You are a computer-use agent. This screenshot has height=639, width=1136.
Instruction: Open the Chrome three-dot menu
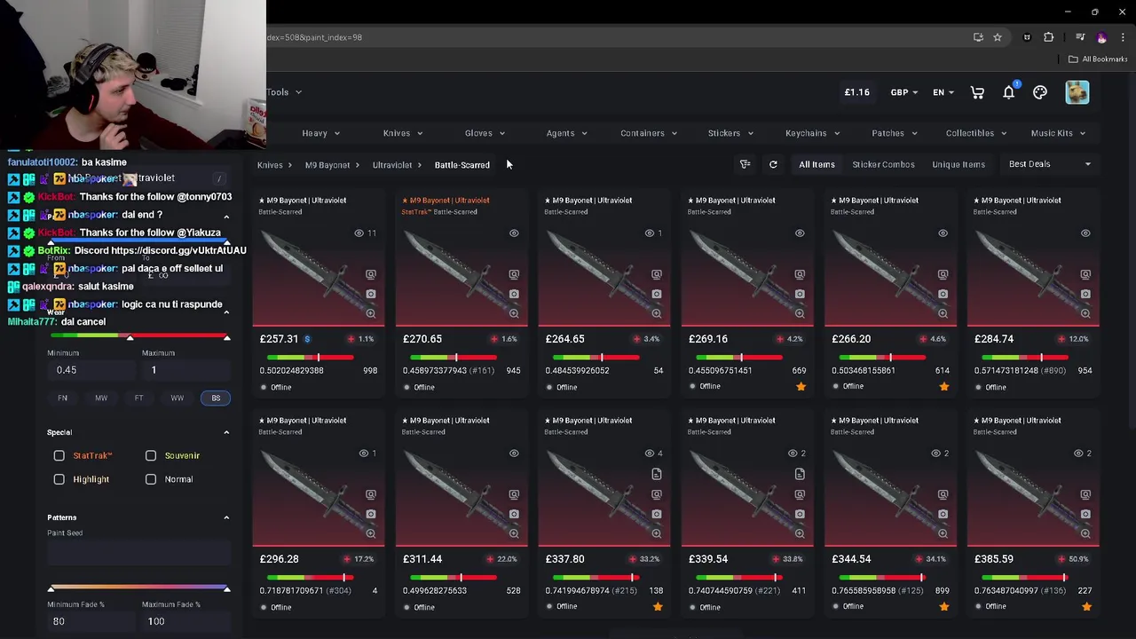[x=1123, y=37]
